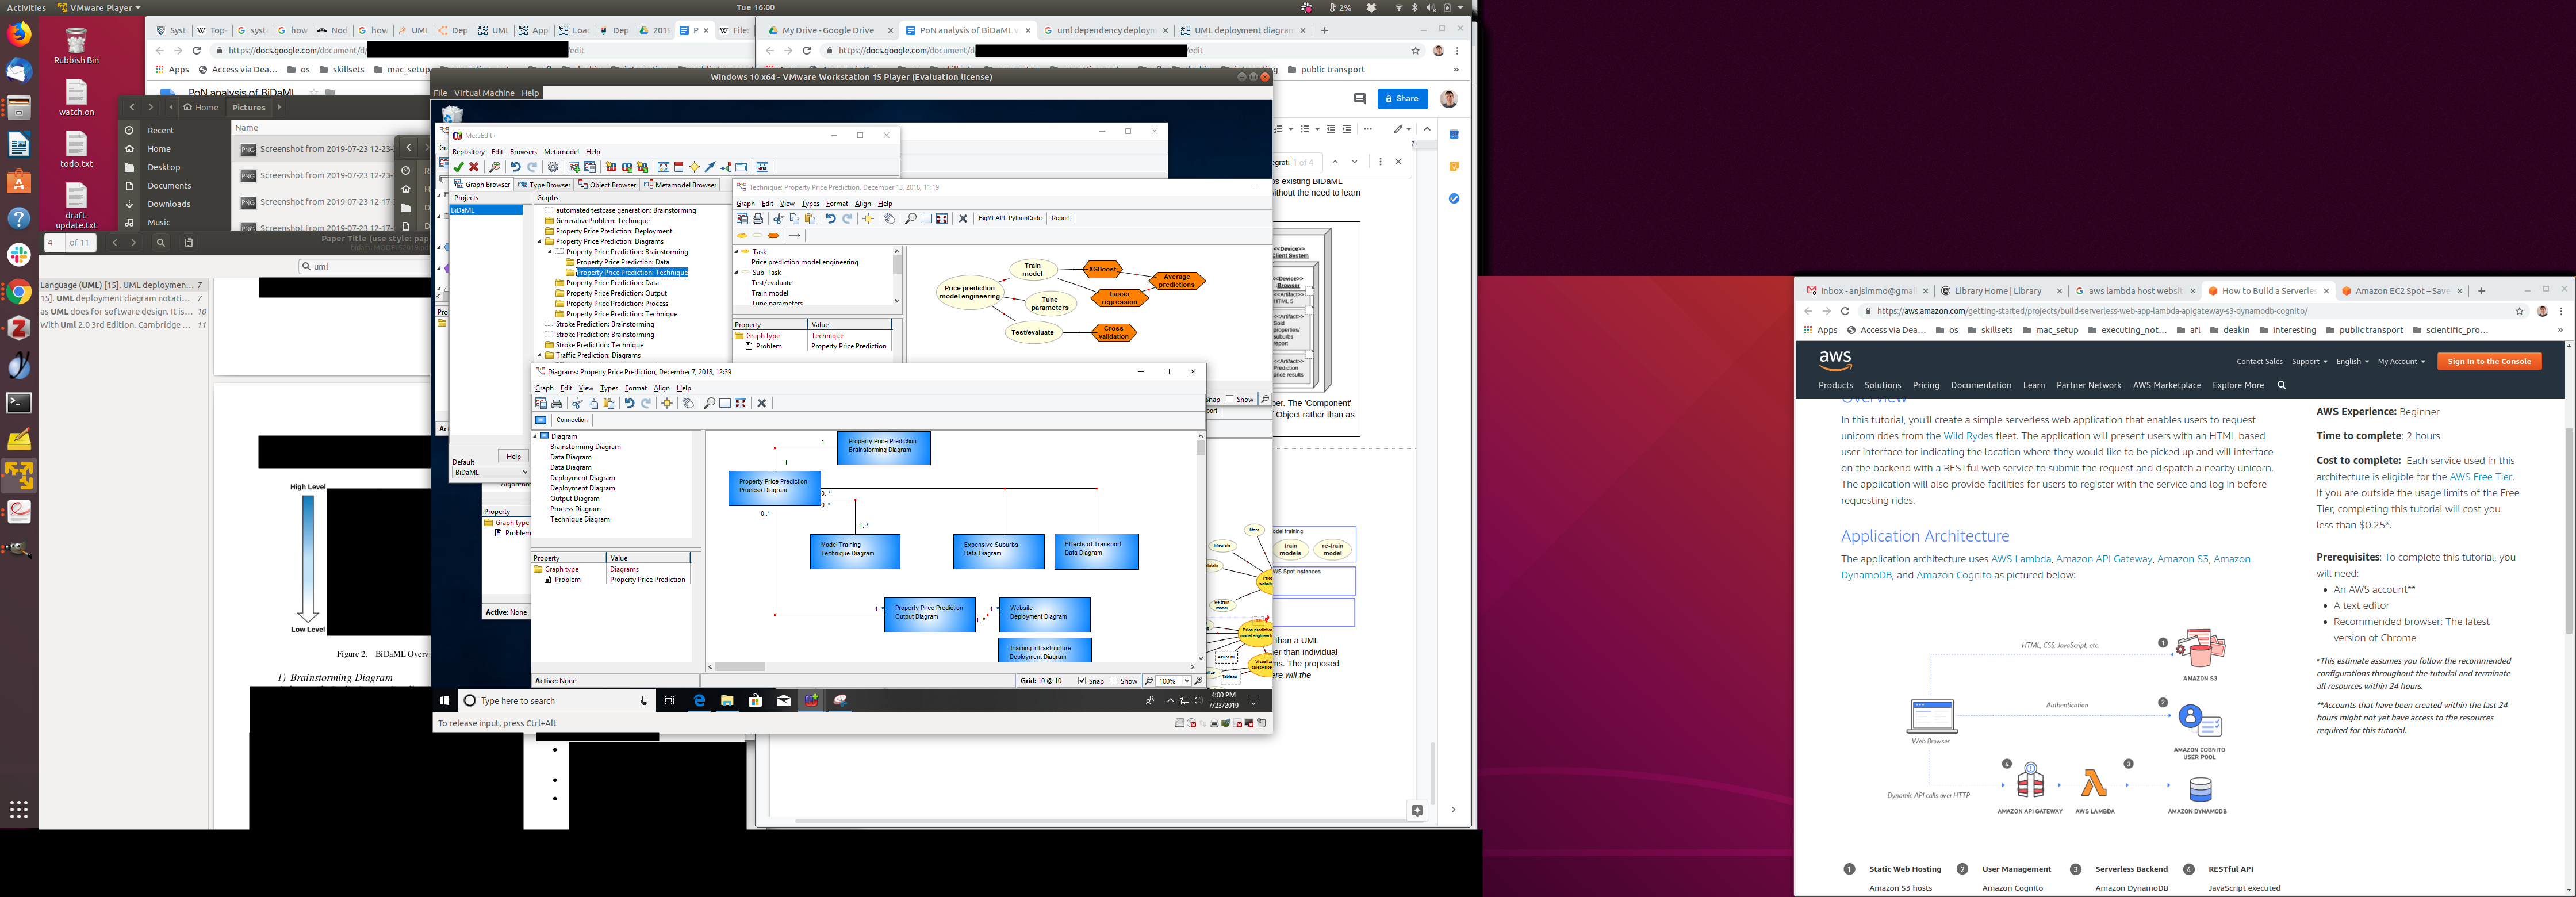
Task: Check Show checkbox in Technique window status bar
Action: [x=1230, y=399]
